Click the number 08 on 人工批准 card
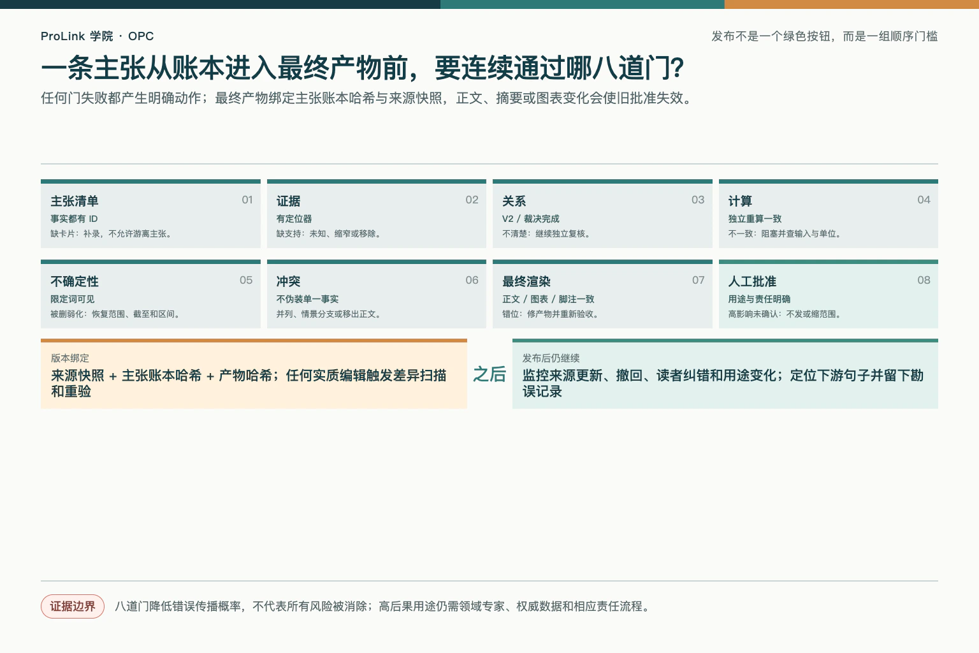 (x=924, y=281)
